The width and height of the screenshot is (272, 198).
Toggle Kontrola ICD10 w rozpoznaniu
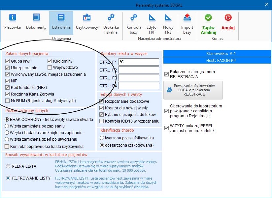click(x=102, y=121)
